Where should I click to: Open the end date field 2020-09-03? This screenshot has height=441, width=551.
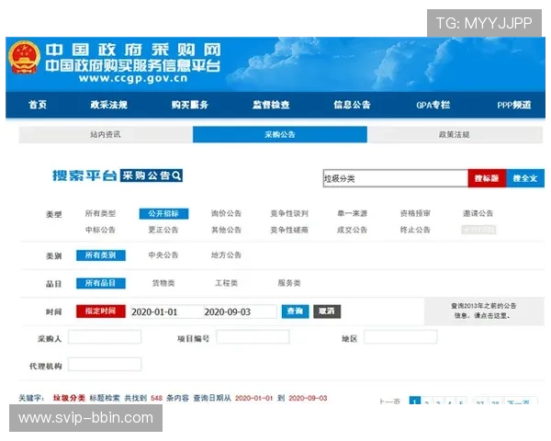click(x=240, y=312)
